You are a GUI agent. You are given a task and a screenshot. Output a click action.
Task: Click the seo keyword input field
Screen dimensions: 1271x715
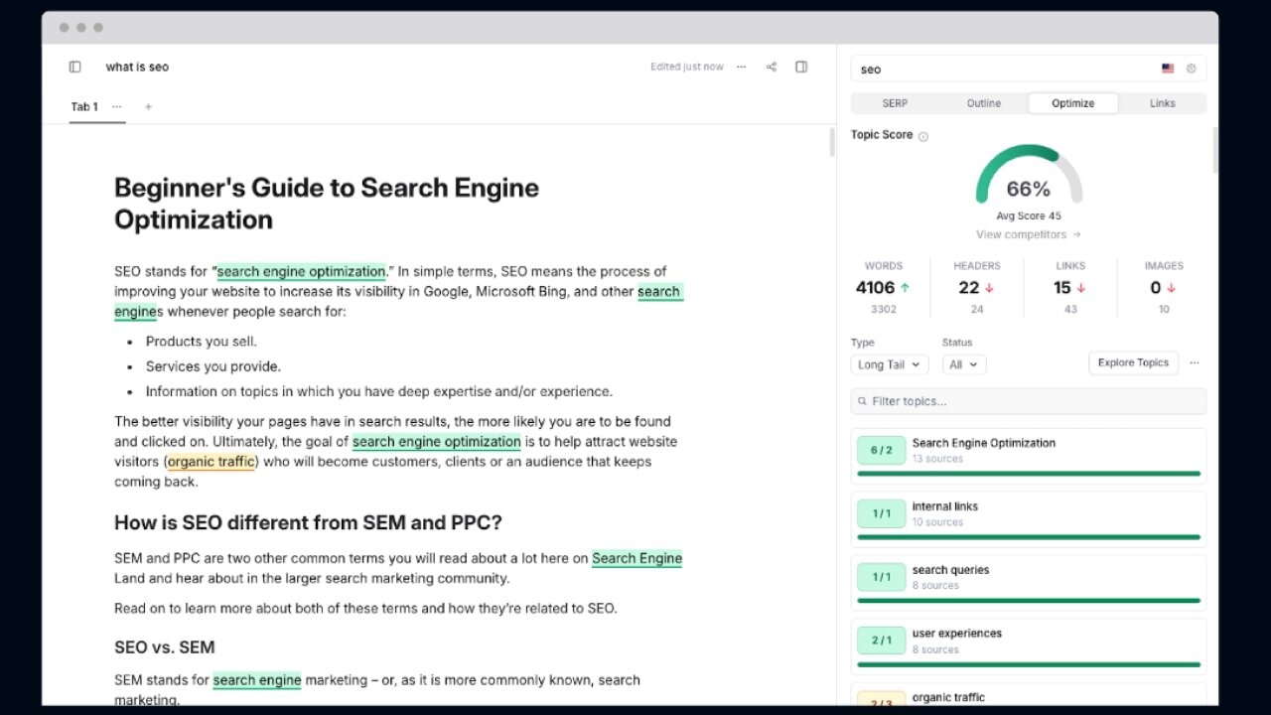pos(1029,69)
